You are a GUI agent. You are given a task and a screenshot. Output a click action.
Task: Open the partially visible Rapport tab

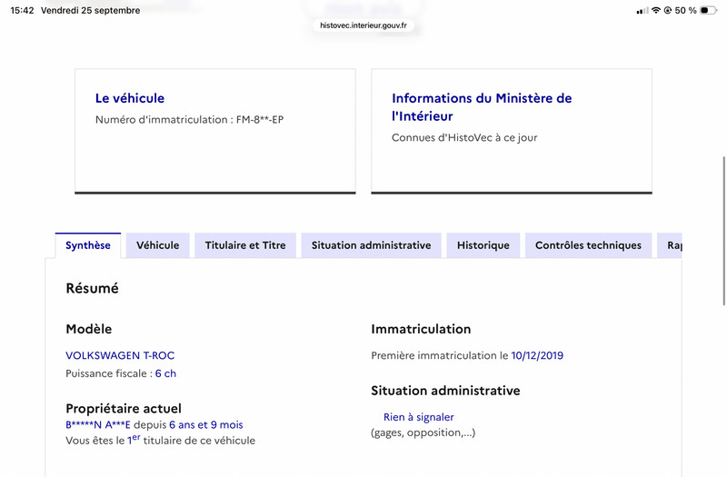click(x=670, y=245)
